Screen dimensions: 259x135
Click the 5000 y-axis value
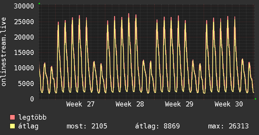coord(26,84)
